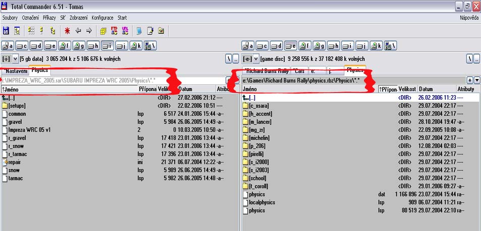Open network neighborhood button in right panel
The height and width of the screenshot is (231, 481).
pyautogui.click(x=391, y=46)
